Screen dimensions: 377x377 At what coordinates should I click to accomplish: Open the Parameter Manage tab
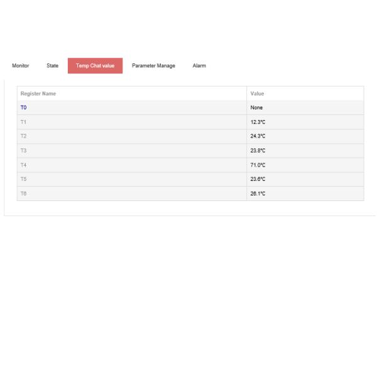(153, 66)
